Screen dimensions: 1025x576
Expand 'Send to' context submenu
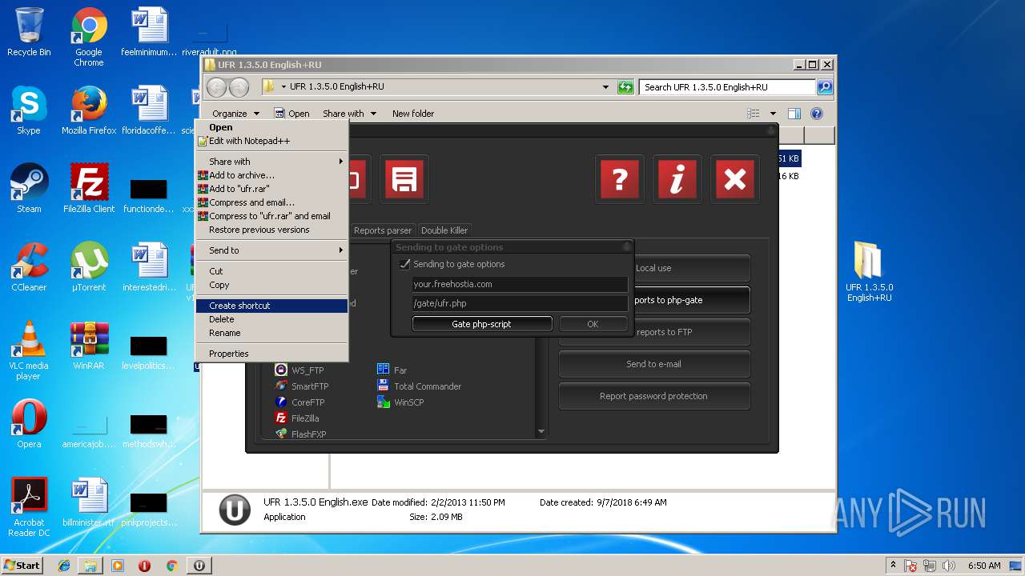[x=271, y=250]
